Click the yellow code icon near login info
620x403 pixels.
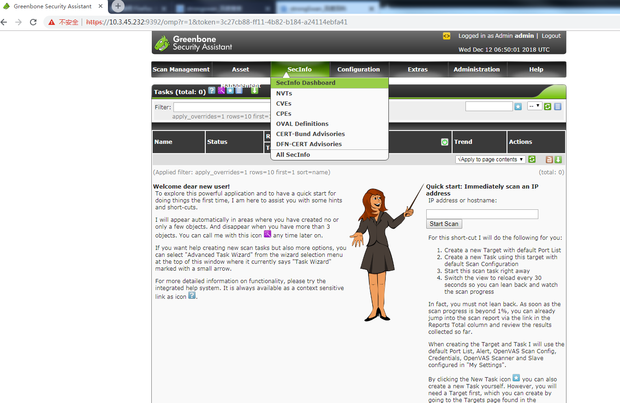(447, 36)
